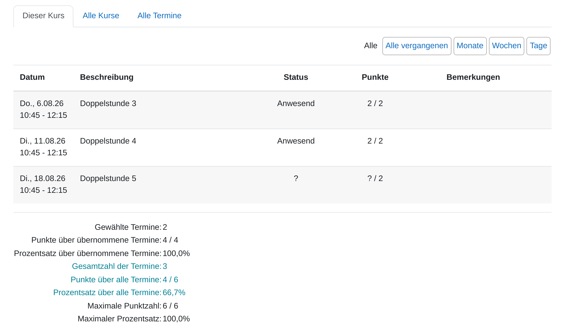The width and height of the screenshot is (565, 331).
Task: Filter attendance by Monate
Action: click(470, 46)
